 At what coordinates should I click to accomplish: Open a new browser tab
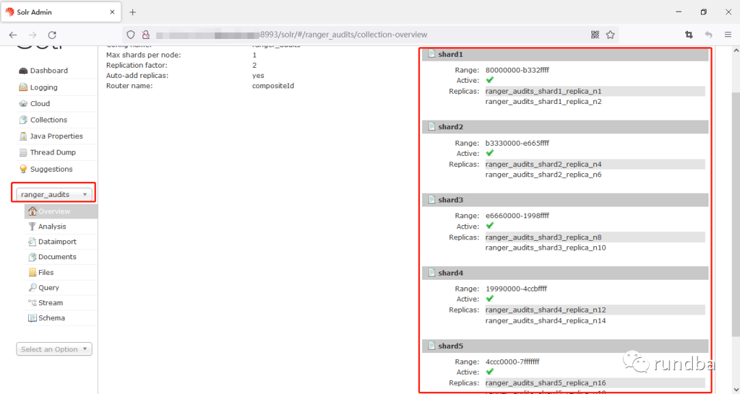click(133, 12)
